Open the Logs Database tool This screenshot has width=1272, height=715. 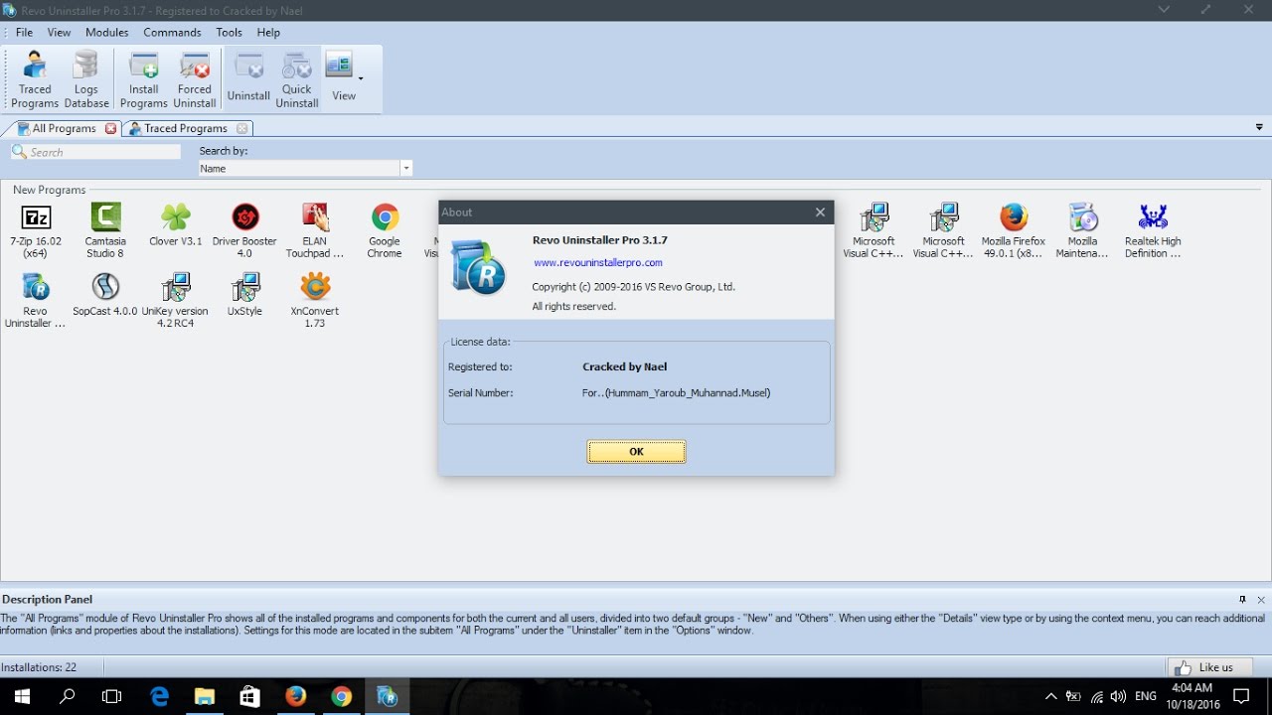pyautogui.click(x=86, y=80)
